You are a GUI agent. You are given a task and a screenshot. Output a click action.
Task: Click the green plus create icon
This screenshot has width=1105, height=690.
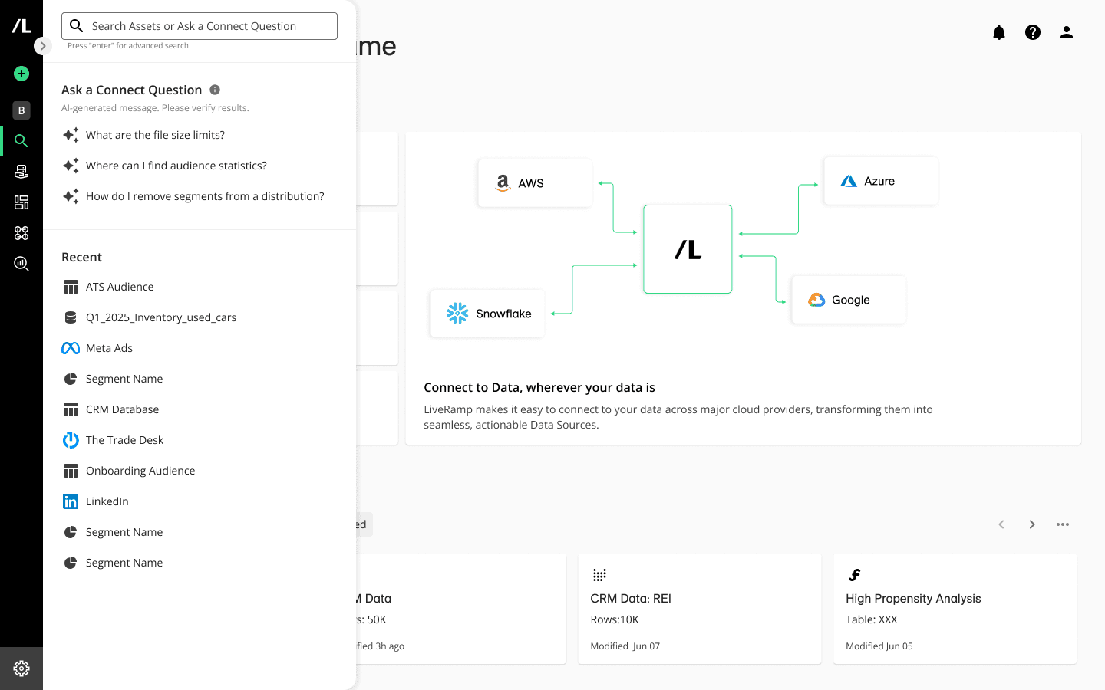21,74
